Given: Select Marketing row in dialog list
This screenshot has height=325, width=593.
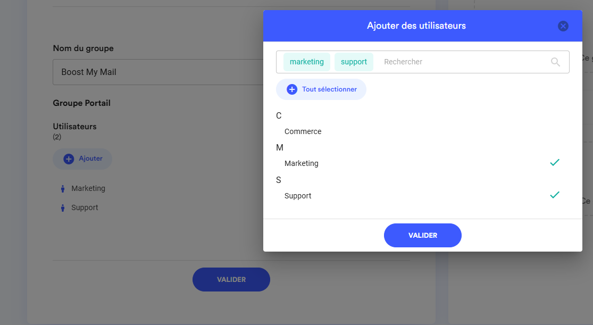Looking at the screenshot, I should coord(302,163).
